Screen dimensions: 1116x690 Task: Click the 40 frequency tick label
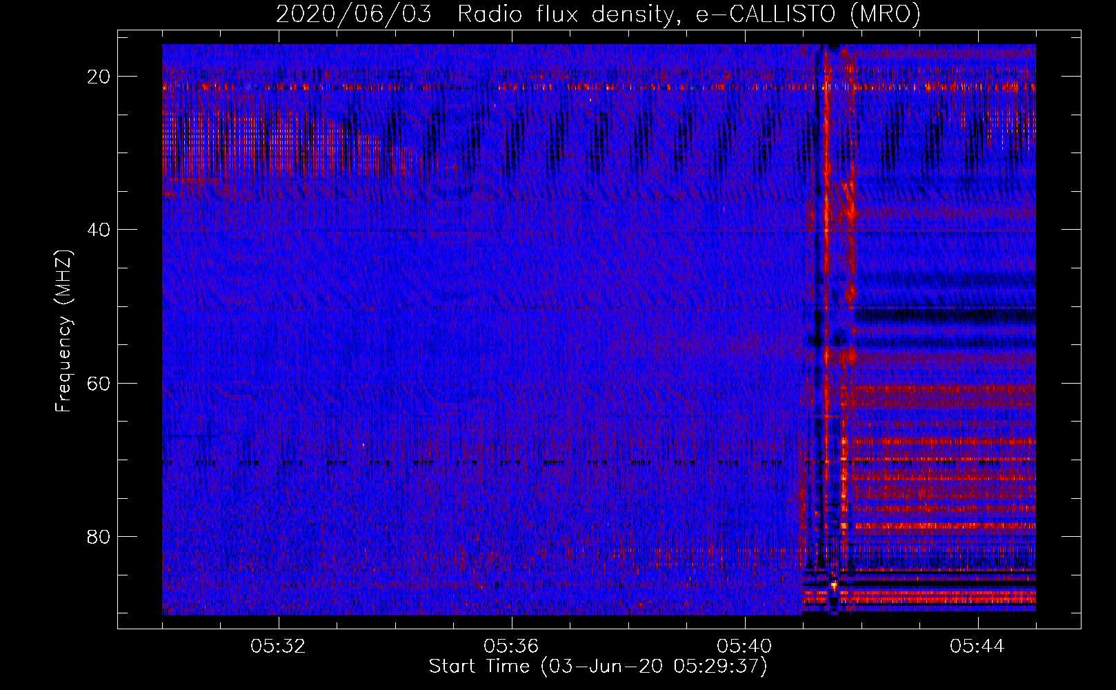coord(99,230)
